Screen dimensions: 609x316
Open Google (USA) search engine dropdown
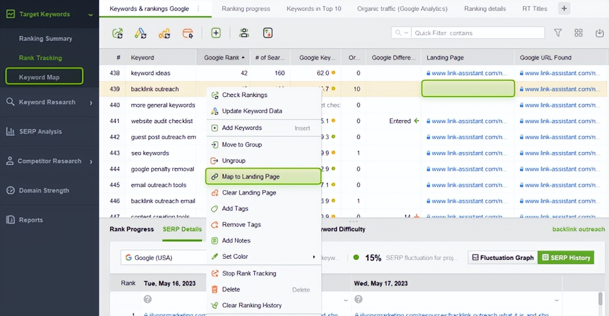point(163,257)
